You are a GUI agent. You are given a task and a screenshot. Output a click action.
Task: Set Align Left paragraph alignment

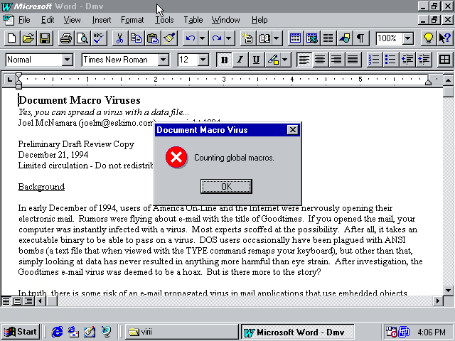coord(304,60)
